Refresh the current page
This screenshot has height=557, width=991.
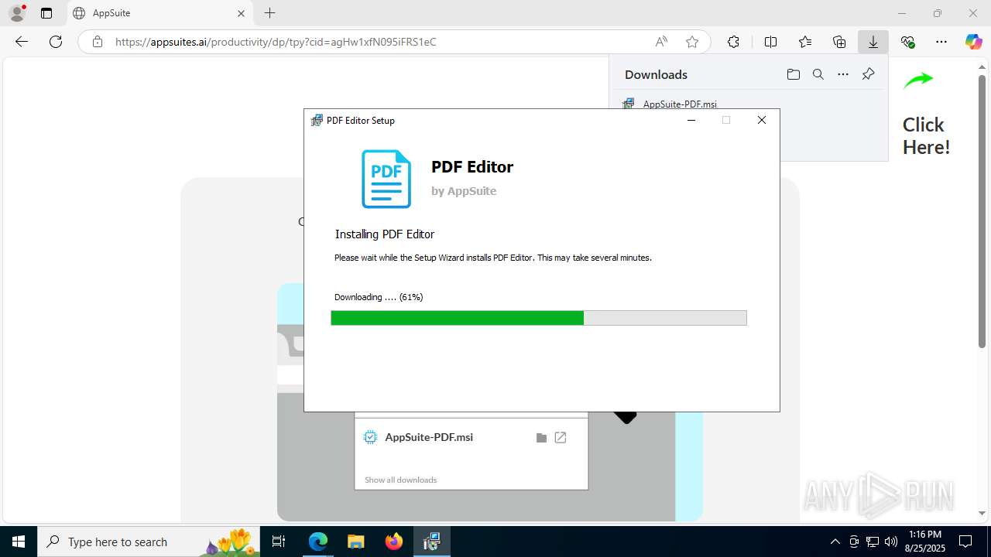tap(56, 42)
